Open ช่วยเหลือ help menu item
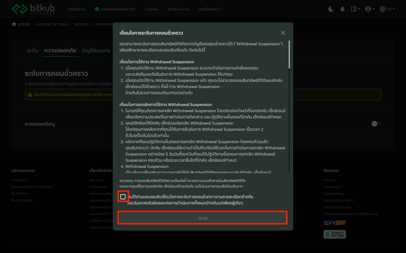Screen dimensions: 406x253 click(152, 9)
